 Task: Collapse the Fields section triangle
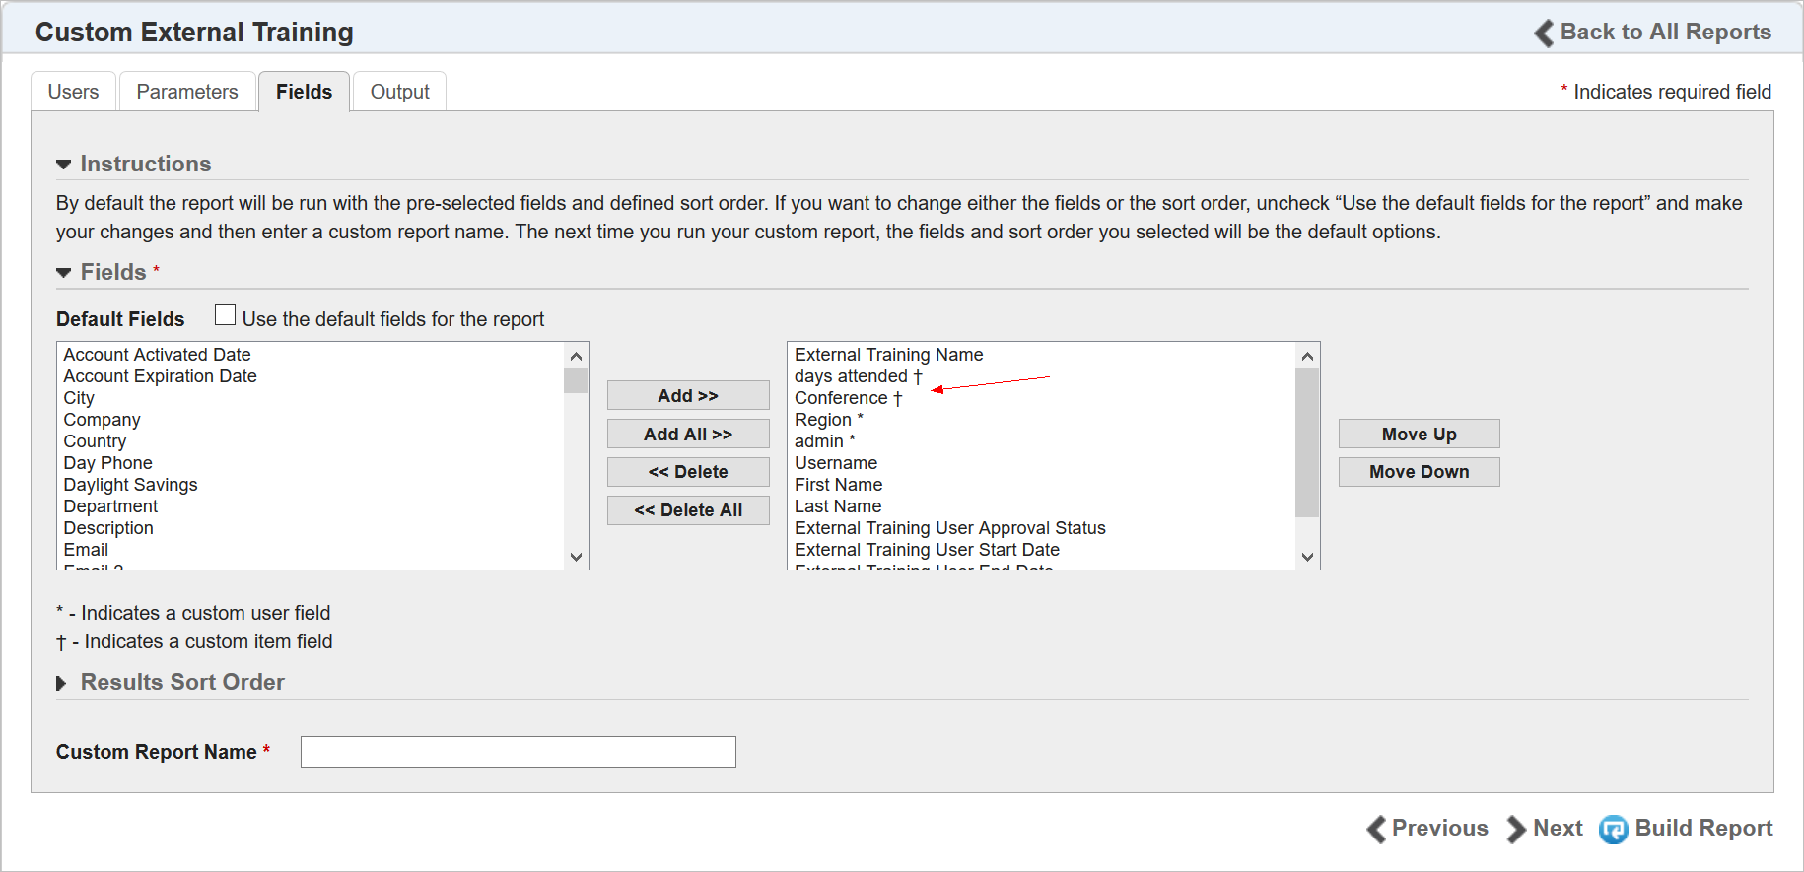click(x=64, y=273)
